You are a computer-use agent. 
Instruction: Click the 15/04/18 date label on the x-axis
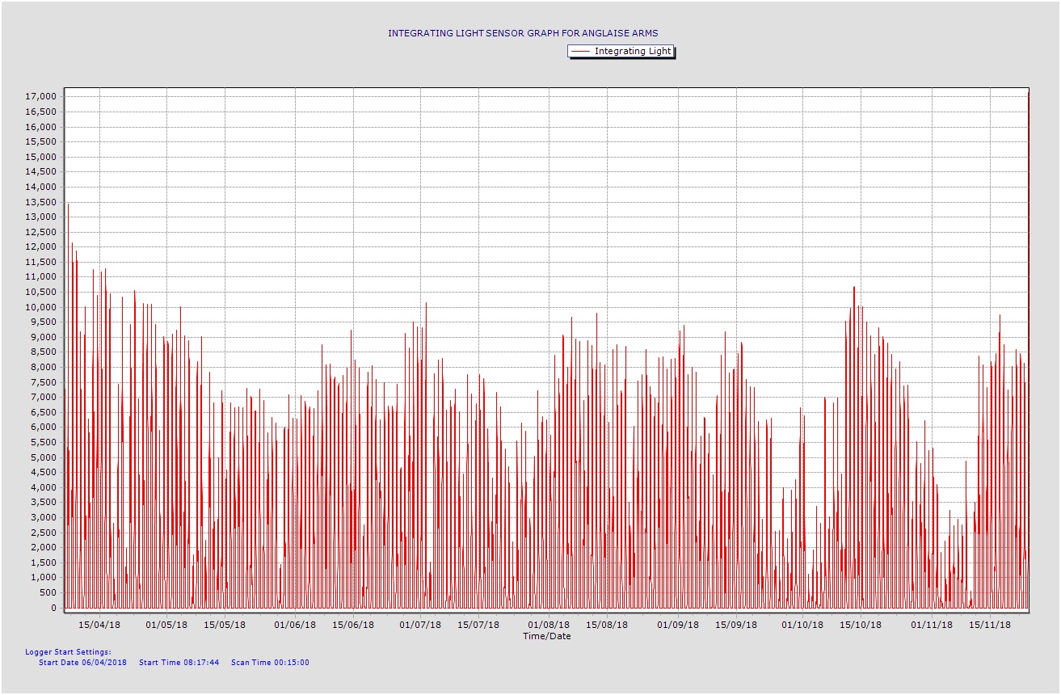point(99,625)
